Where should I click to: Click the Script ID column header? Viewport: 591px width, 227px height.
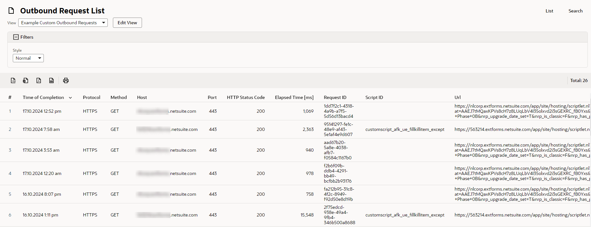click(x=374, y=97)
